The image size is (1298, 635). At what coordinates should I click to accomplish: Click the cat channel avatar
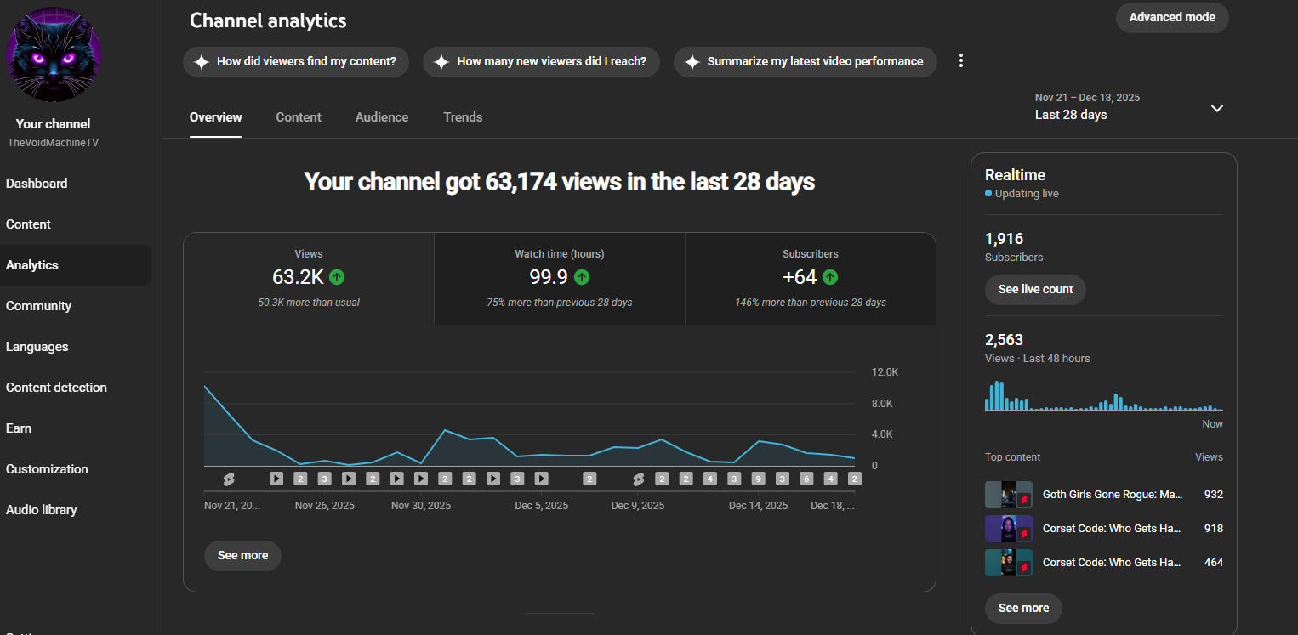coord(53,54)
